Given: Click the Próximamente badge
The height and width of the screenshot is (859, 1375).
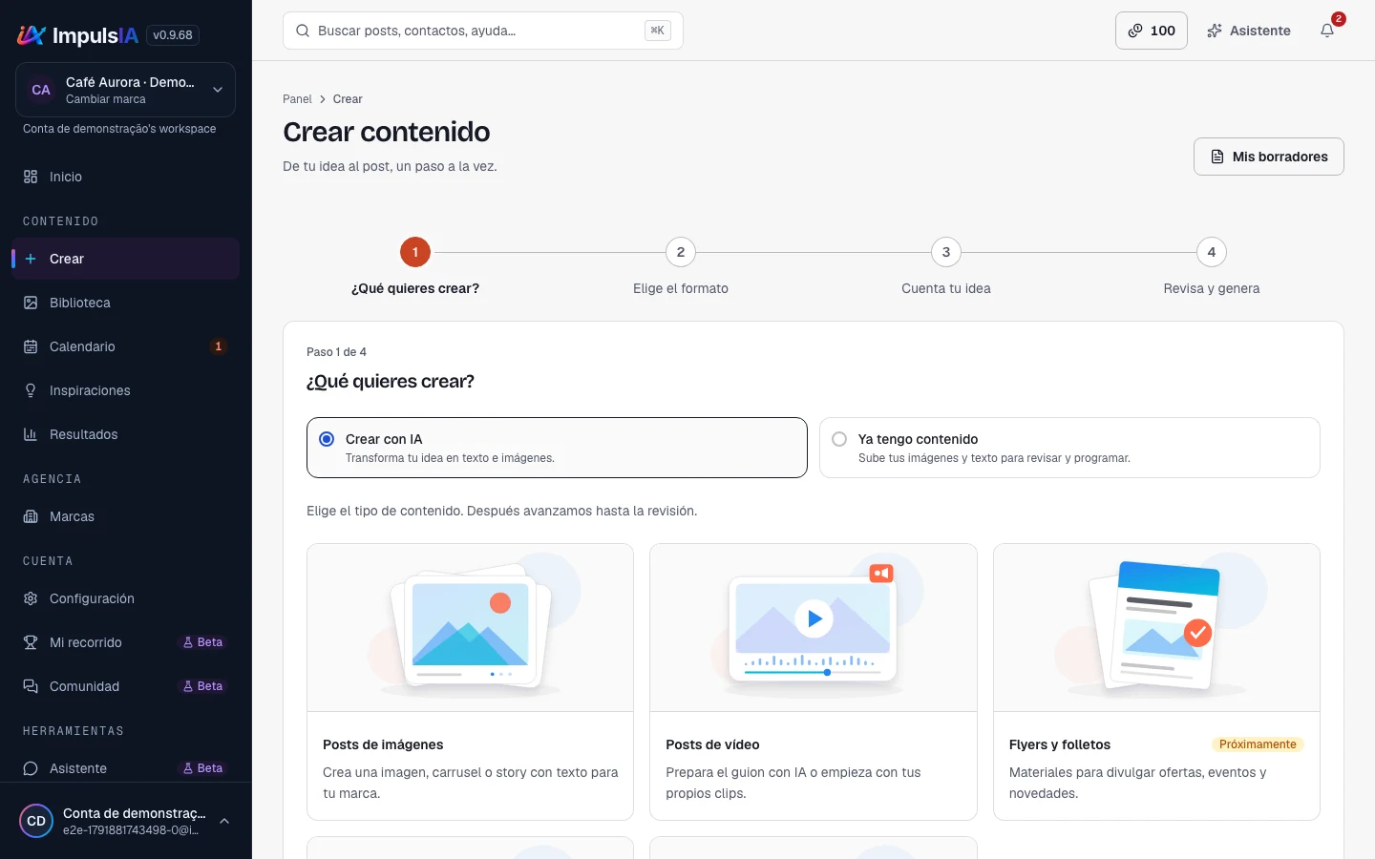Looking at the screenshot, I should pyautogui.click(x=1258, y=744).
